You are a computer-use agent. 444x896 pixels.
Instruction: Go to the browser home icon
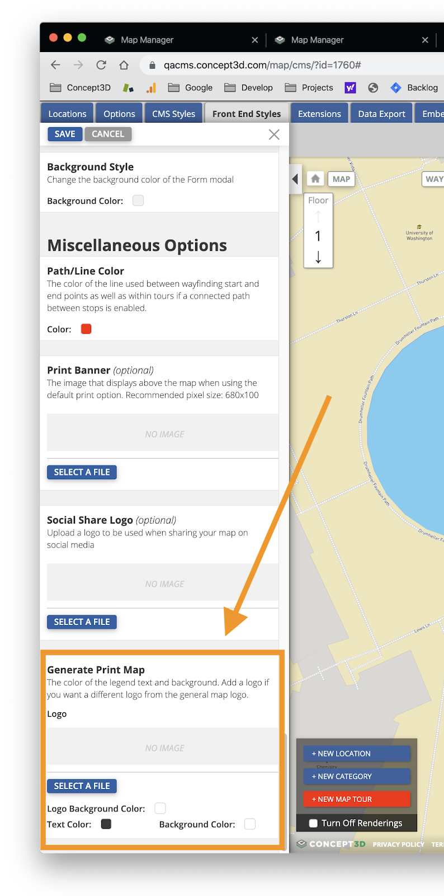(x=124, y=65)
